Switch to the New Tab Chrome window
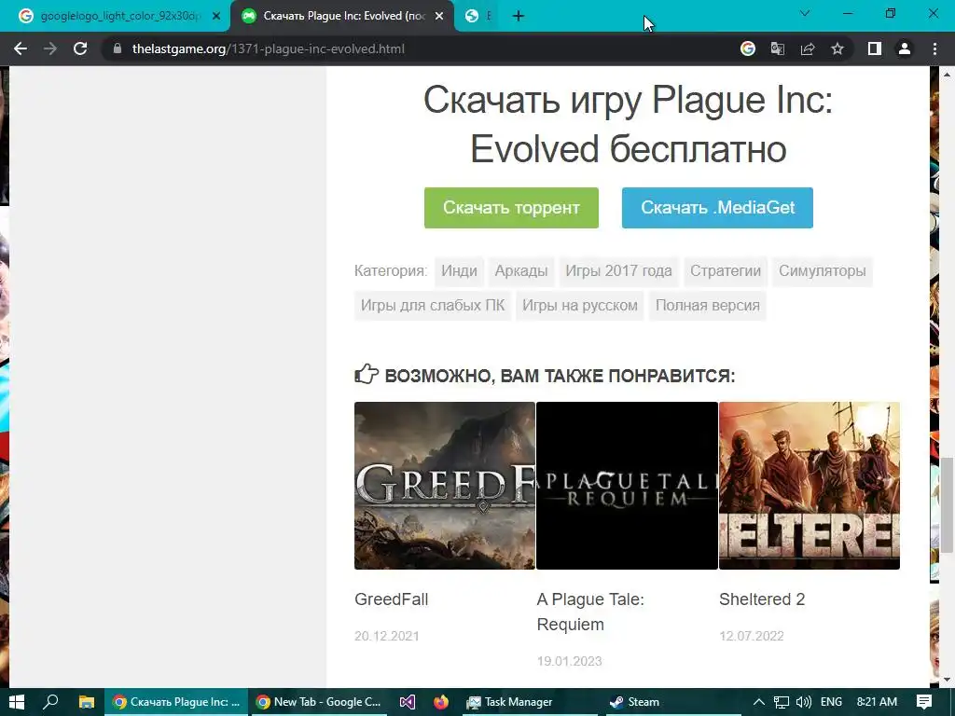This screenshot has width=955, height=716. 319,702
